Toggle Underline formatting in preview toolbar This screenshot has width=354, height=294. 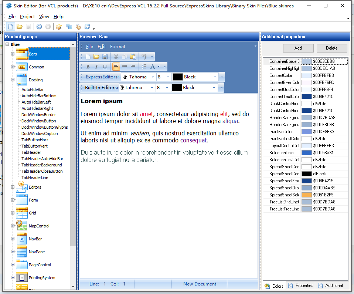105,67
